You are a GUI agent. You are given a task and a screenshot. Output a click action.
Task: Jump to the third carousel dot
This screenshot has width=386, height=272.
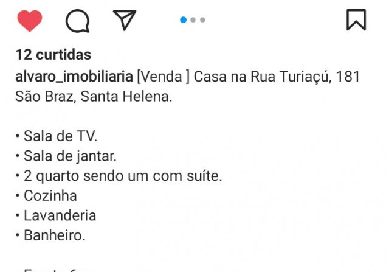pos(202,20)
